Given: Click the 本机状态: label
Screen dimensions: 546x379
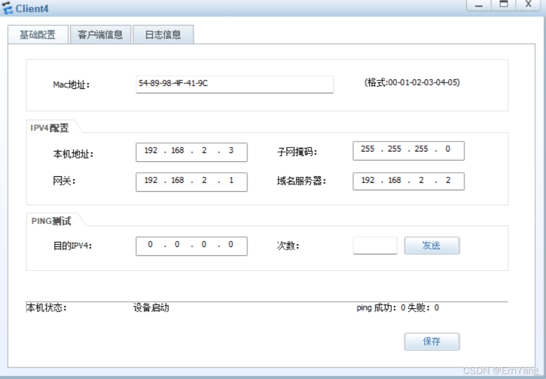Looking at the screenshot, I should pos(46,308).
